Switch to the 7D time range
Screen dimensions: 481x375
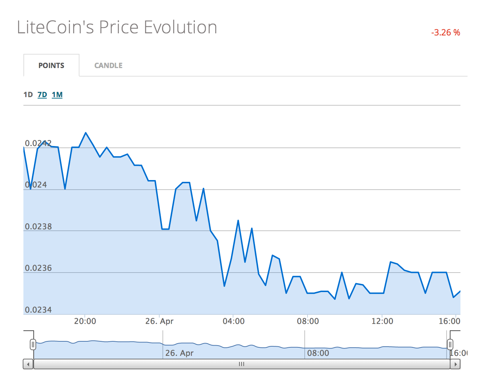click(x=42, y=95)
